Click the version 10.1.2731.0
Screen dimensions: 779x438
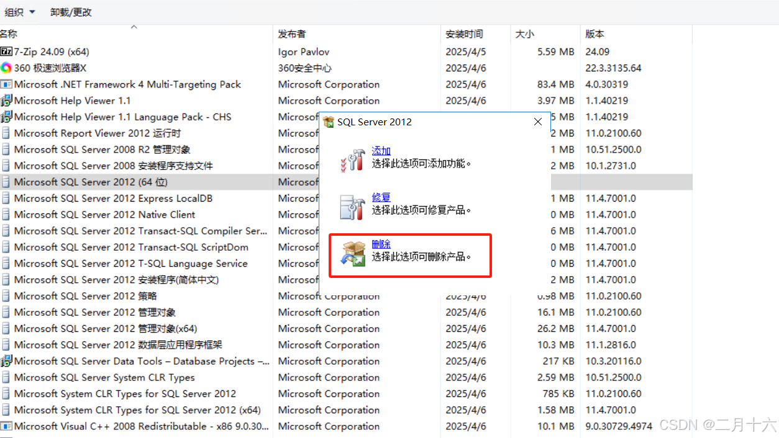click(x=611, y=166)
